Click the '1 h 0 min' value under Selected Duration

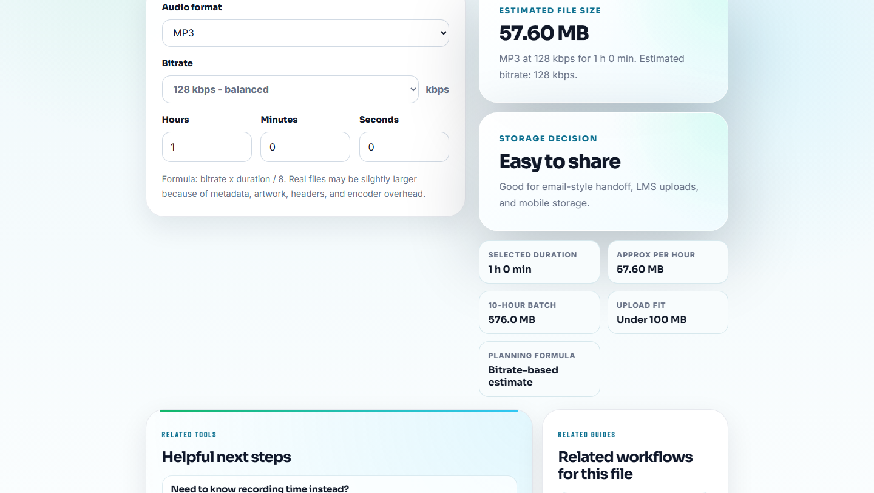pos(510,269)
